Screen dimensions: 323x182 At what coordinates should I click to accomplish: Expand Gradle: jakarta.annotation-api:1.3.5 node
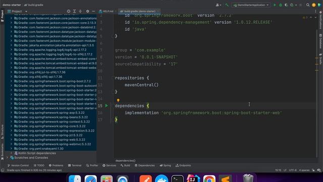pyautogui.click(x=11, y=45)
